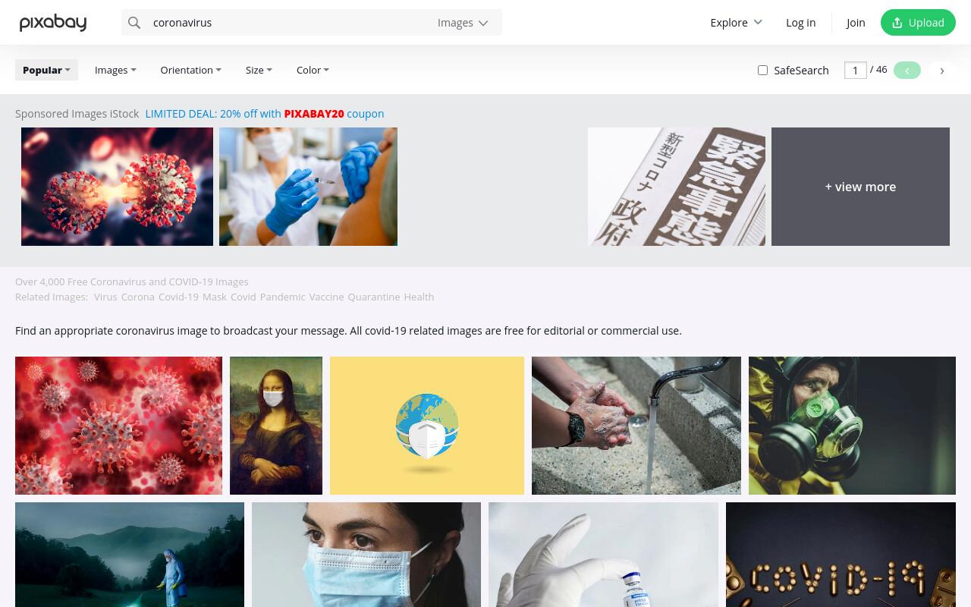Image resolution: width=971 pixels, height=607 pixels.
Task: Click the PIXABAY20 coupon deal link
Action: pyautogui.click(x=265, y=114)
